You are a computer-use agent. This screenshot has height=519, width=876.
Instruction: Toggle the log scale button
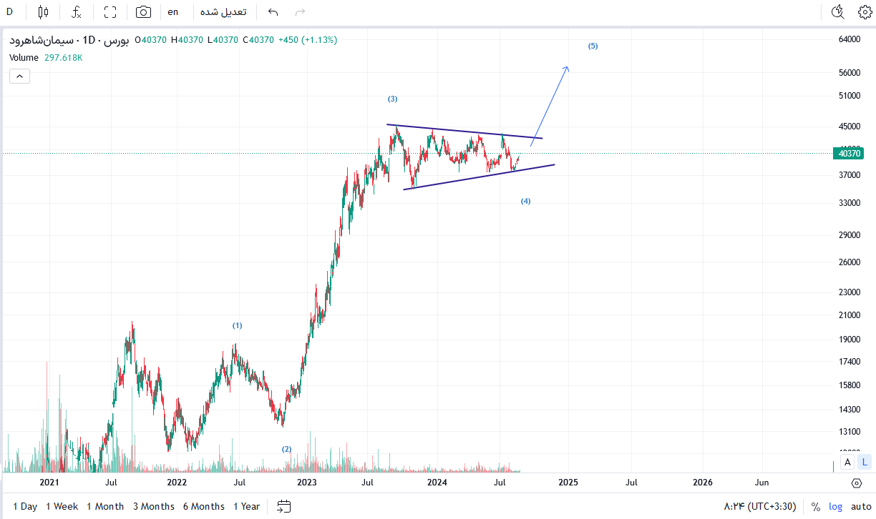tap(836, 506)
